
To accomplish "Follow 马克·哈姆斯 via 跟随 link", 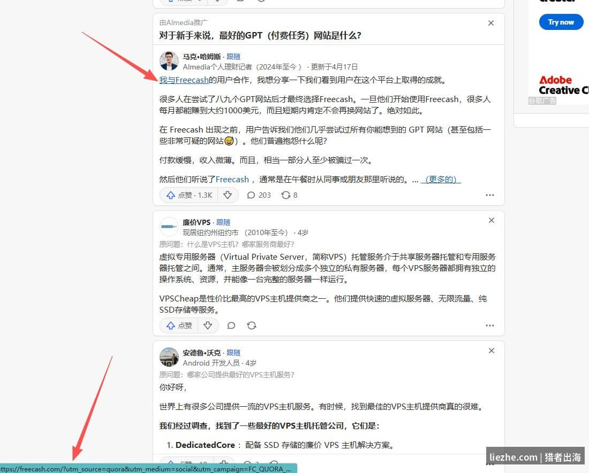I will tap(233, 57).
